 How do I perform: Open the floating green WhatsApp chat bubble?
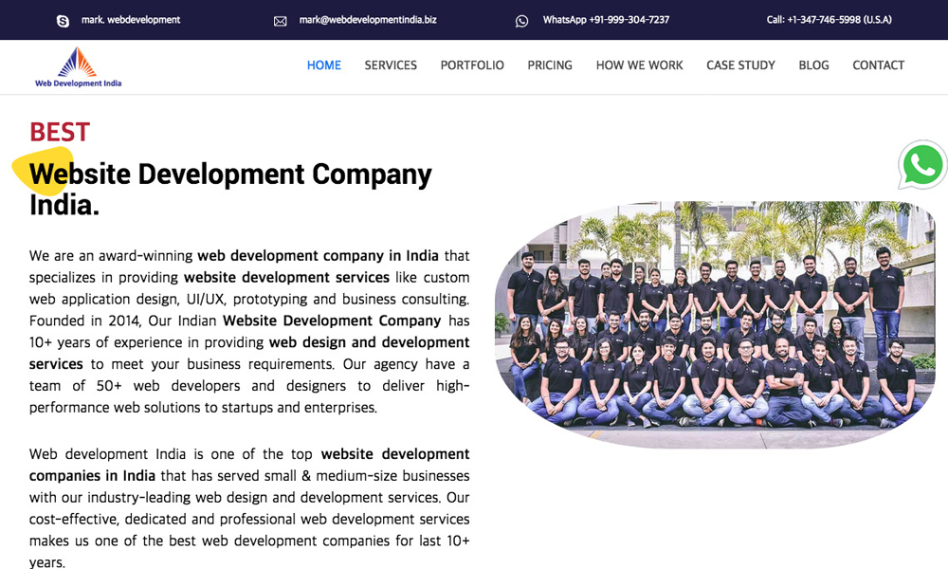click(x=921, y=166)
